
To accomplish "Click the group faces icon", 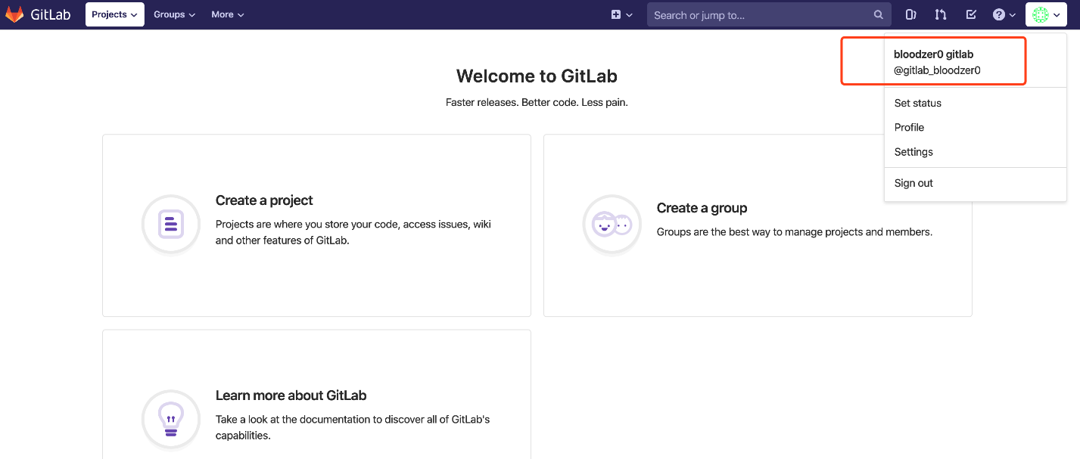I will 612,225.
